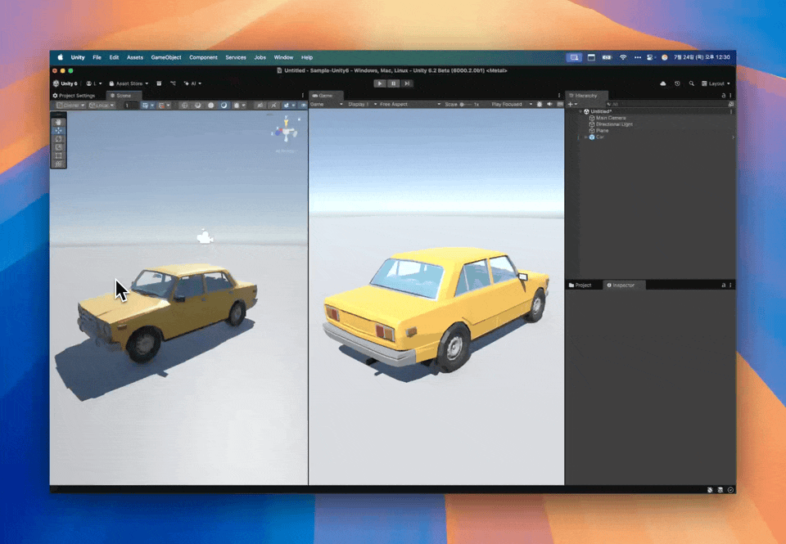Open the Play Focused dropdown

click(x=512, y=104)
